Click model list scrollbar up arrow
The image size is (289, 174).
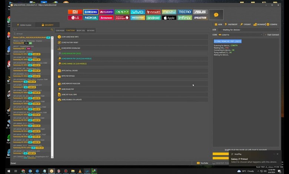pos(52,37)
